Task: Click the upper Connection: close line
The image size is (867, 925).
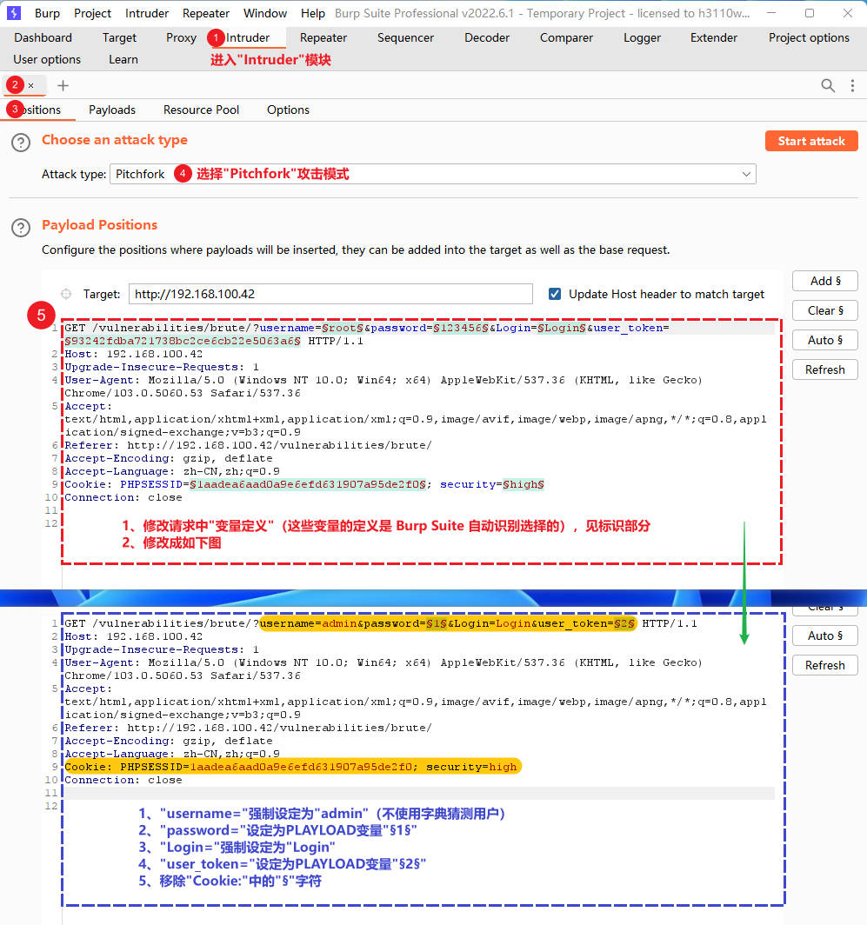Action: pos(123,497)
